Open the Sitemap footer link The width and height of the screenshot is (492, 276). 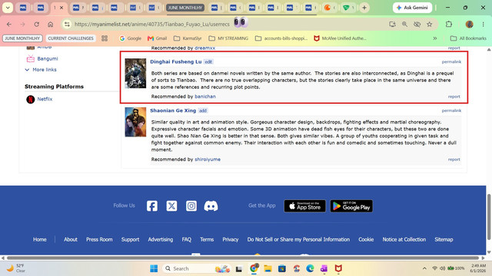coord(444,239)
